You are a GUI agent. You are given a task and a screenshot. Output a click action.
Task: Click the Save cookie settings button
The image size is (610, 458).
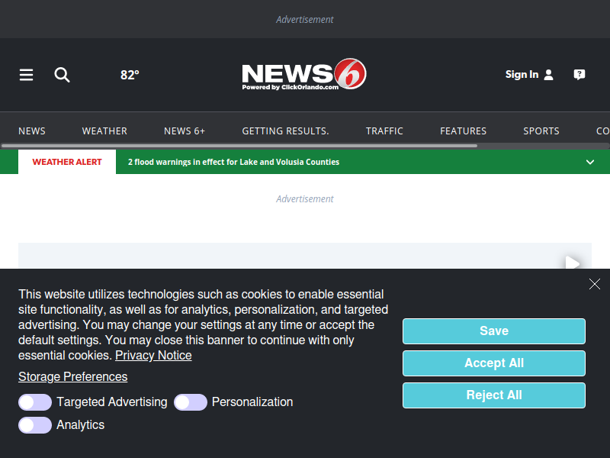(493, 331)
